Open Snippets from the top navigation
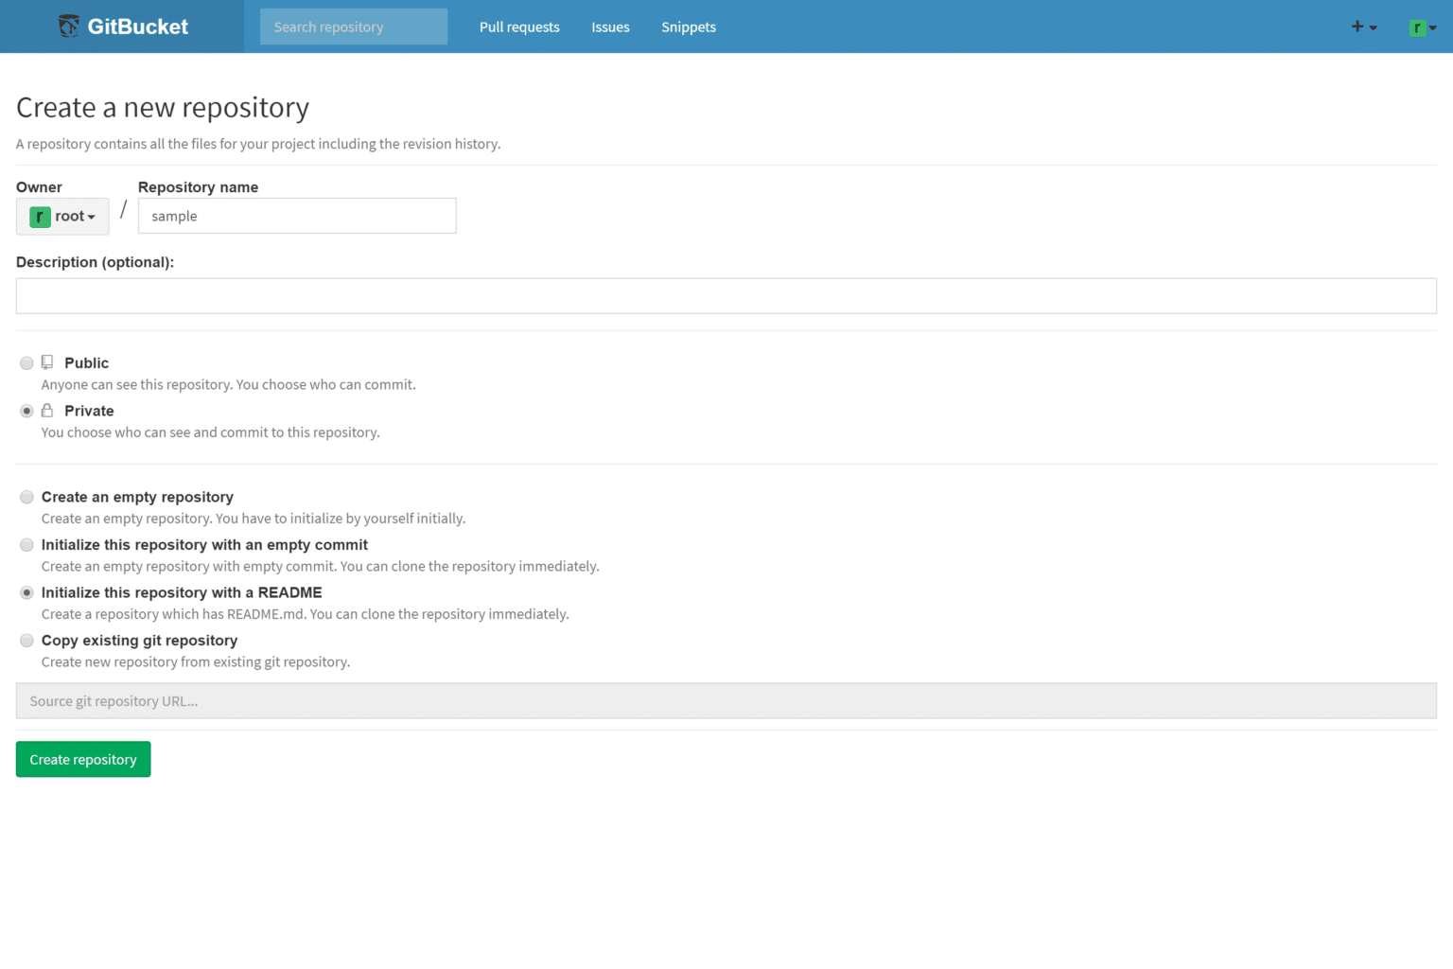The image size is (1453, 969). tap(688, 27)
